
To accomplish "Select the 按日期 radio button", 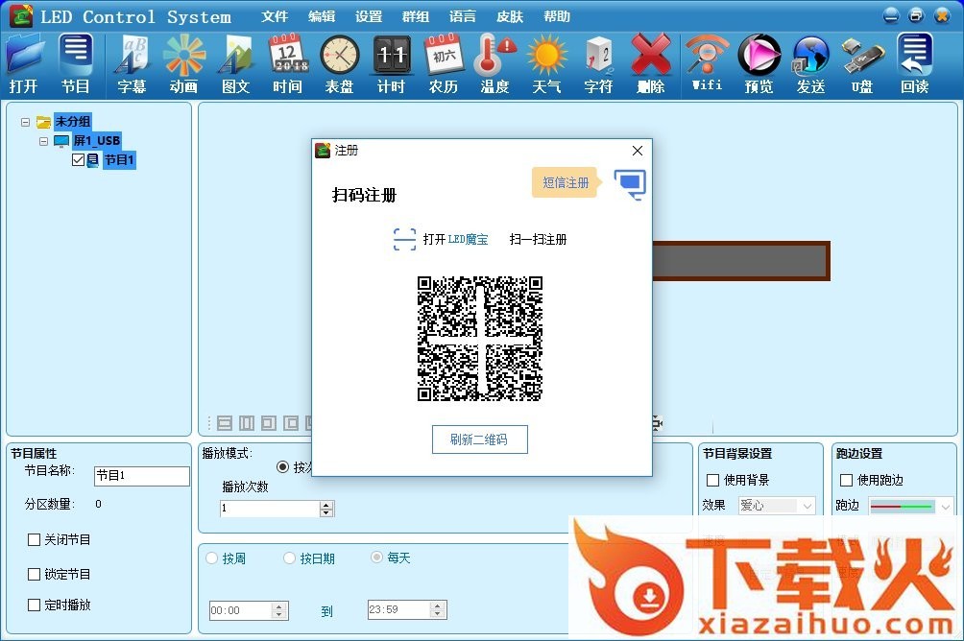I will click(x=290, y=558).
